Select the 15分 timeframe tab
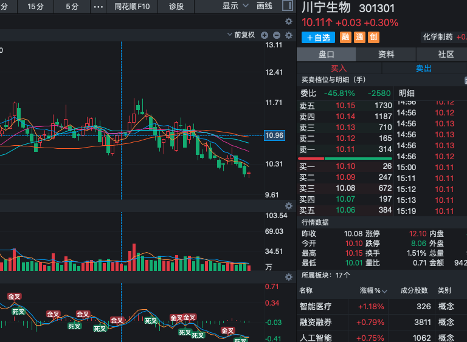 coord(35,7)
